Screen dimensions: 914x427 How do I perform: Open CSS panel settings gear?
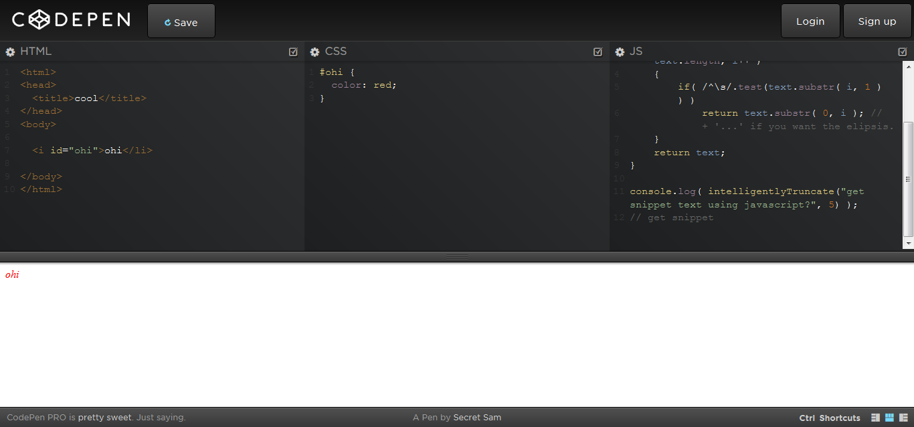click(x=314, y=52)
